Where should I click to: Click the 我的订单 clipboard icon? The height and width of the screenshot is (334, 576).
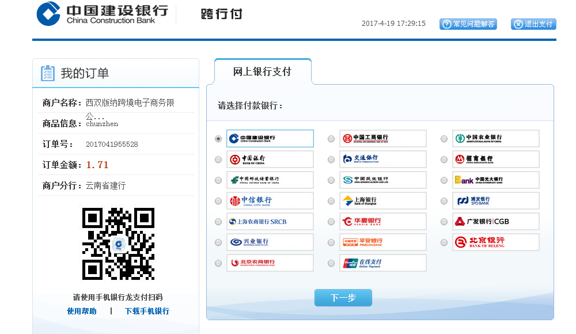[x=48, y=73]
